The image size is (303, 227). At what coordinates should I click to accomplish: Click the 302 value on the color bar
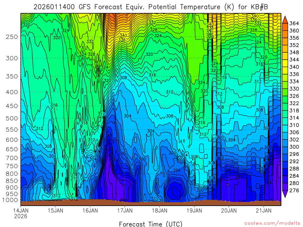pos(294,140)
